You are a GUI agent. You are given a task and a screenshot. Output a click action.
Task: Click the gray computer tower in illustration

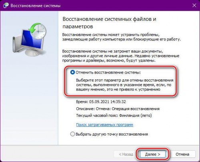15,44
